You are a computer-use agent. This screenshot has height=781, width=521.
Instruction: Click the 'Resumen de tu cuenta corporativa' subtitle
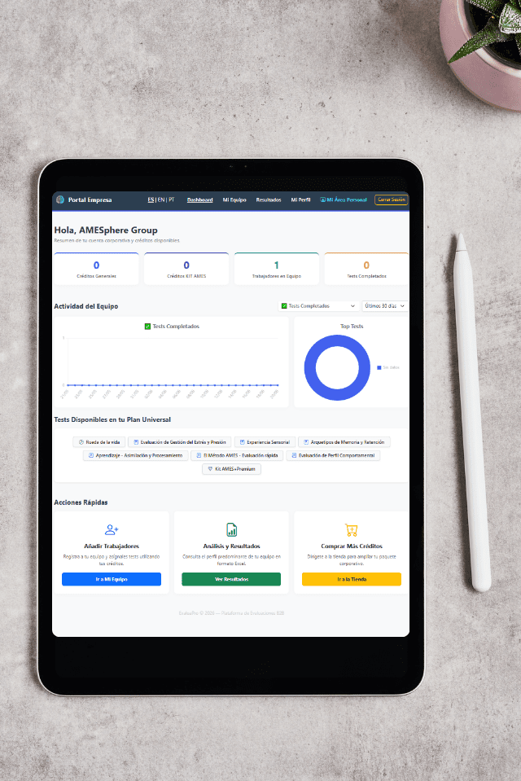pyautogui.click(x=117, y=240)
